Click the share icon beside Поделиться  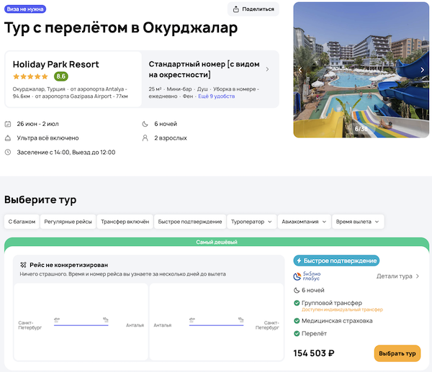[x=237, y=9]
